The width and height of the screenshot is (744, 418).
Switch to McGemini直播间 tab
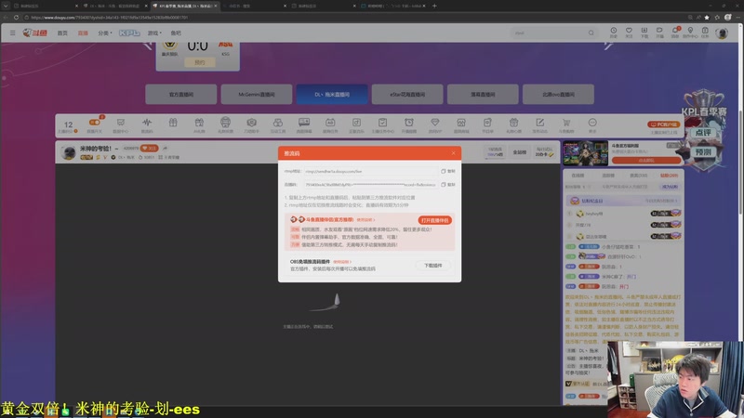pos(257,95)
